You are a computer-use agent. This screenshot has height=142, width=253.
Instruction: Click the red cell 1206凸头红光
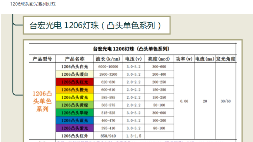pos(75,82)
